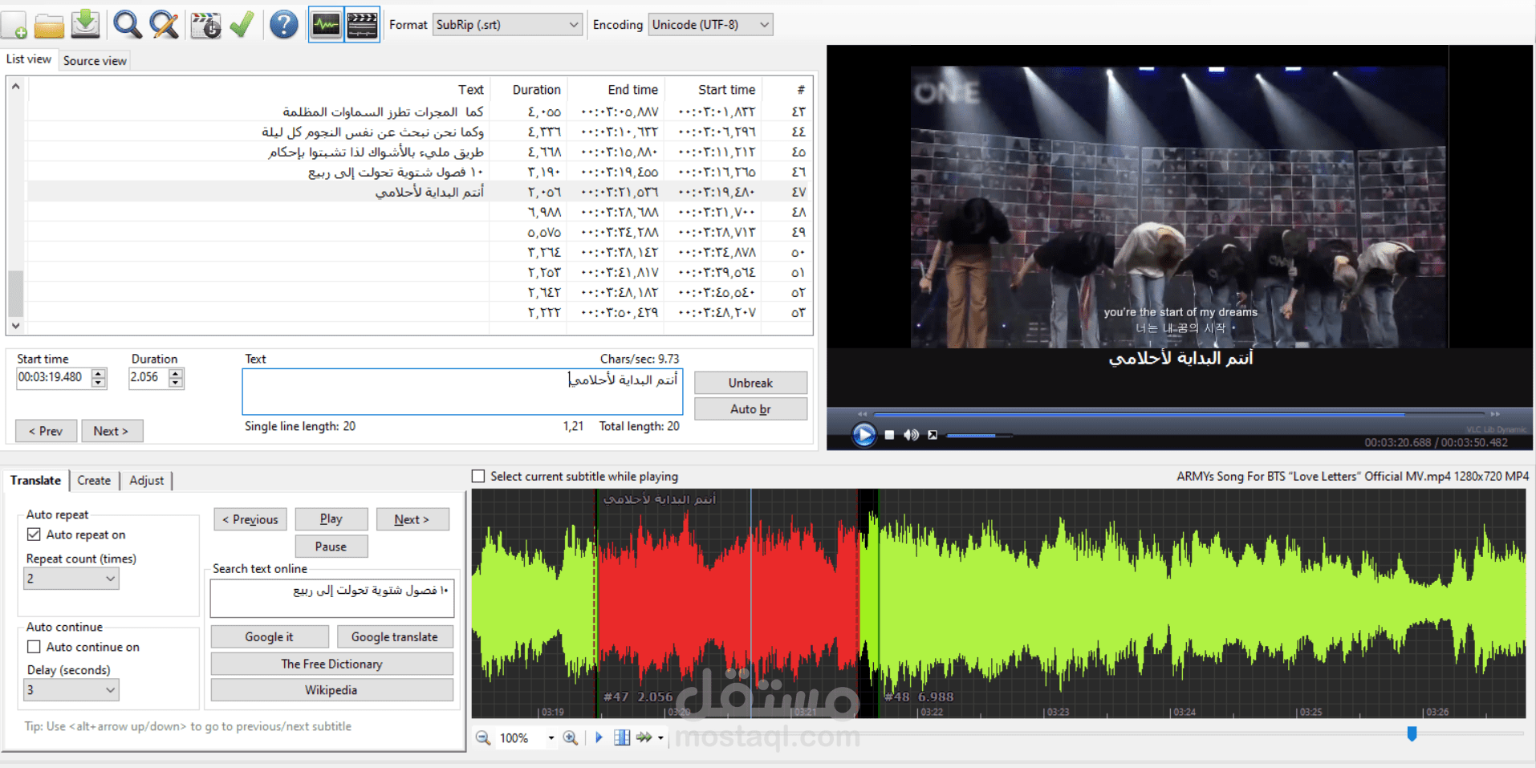
Task: Click the End time column header
Action: coord(616,90)
